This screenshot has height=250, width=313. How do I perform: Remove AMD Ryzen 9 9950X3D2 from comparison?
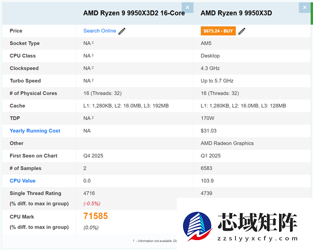tap(187, 8)
